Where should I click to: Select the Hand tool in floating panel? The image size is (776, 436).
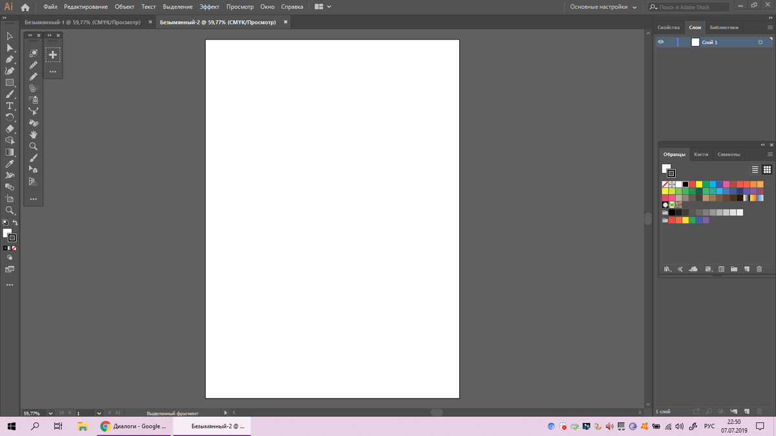point(34,134)
